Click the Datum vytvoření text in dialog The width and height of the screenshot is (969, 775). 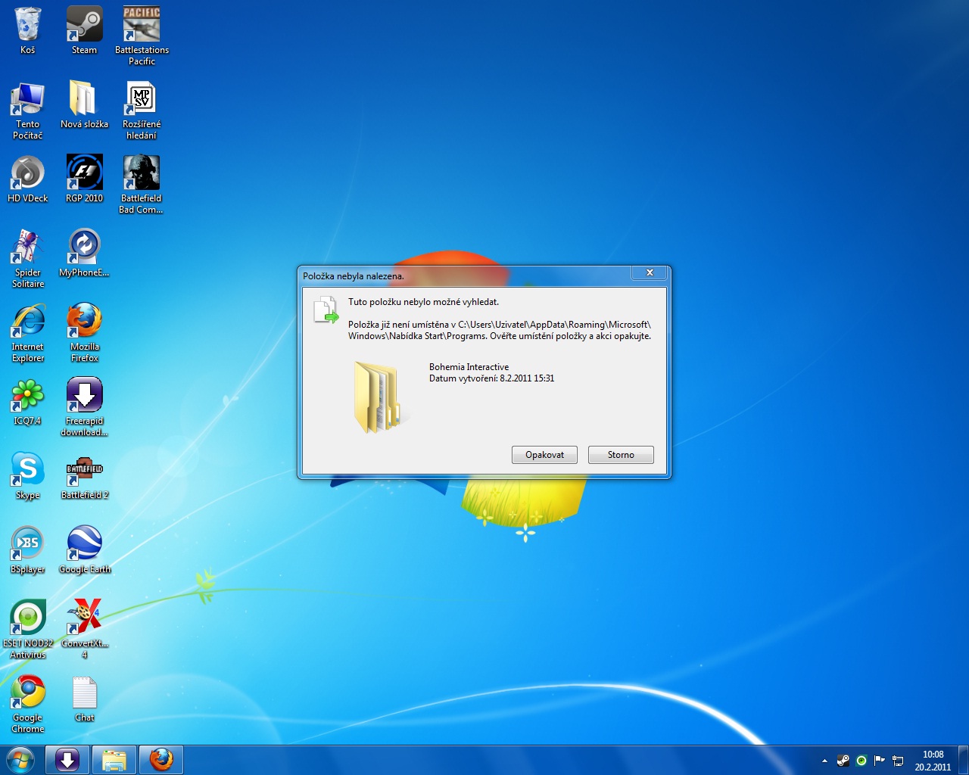coord(491,378)
